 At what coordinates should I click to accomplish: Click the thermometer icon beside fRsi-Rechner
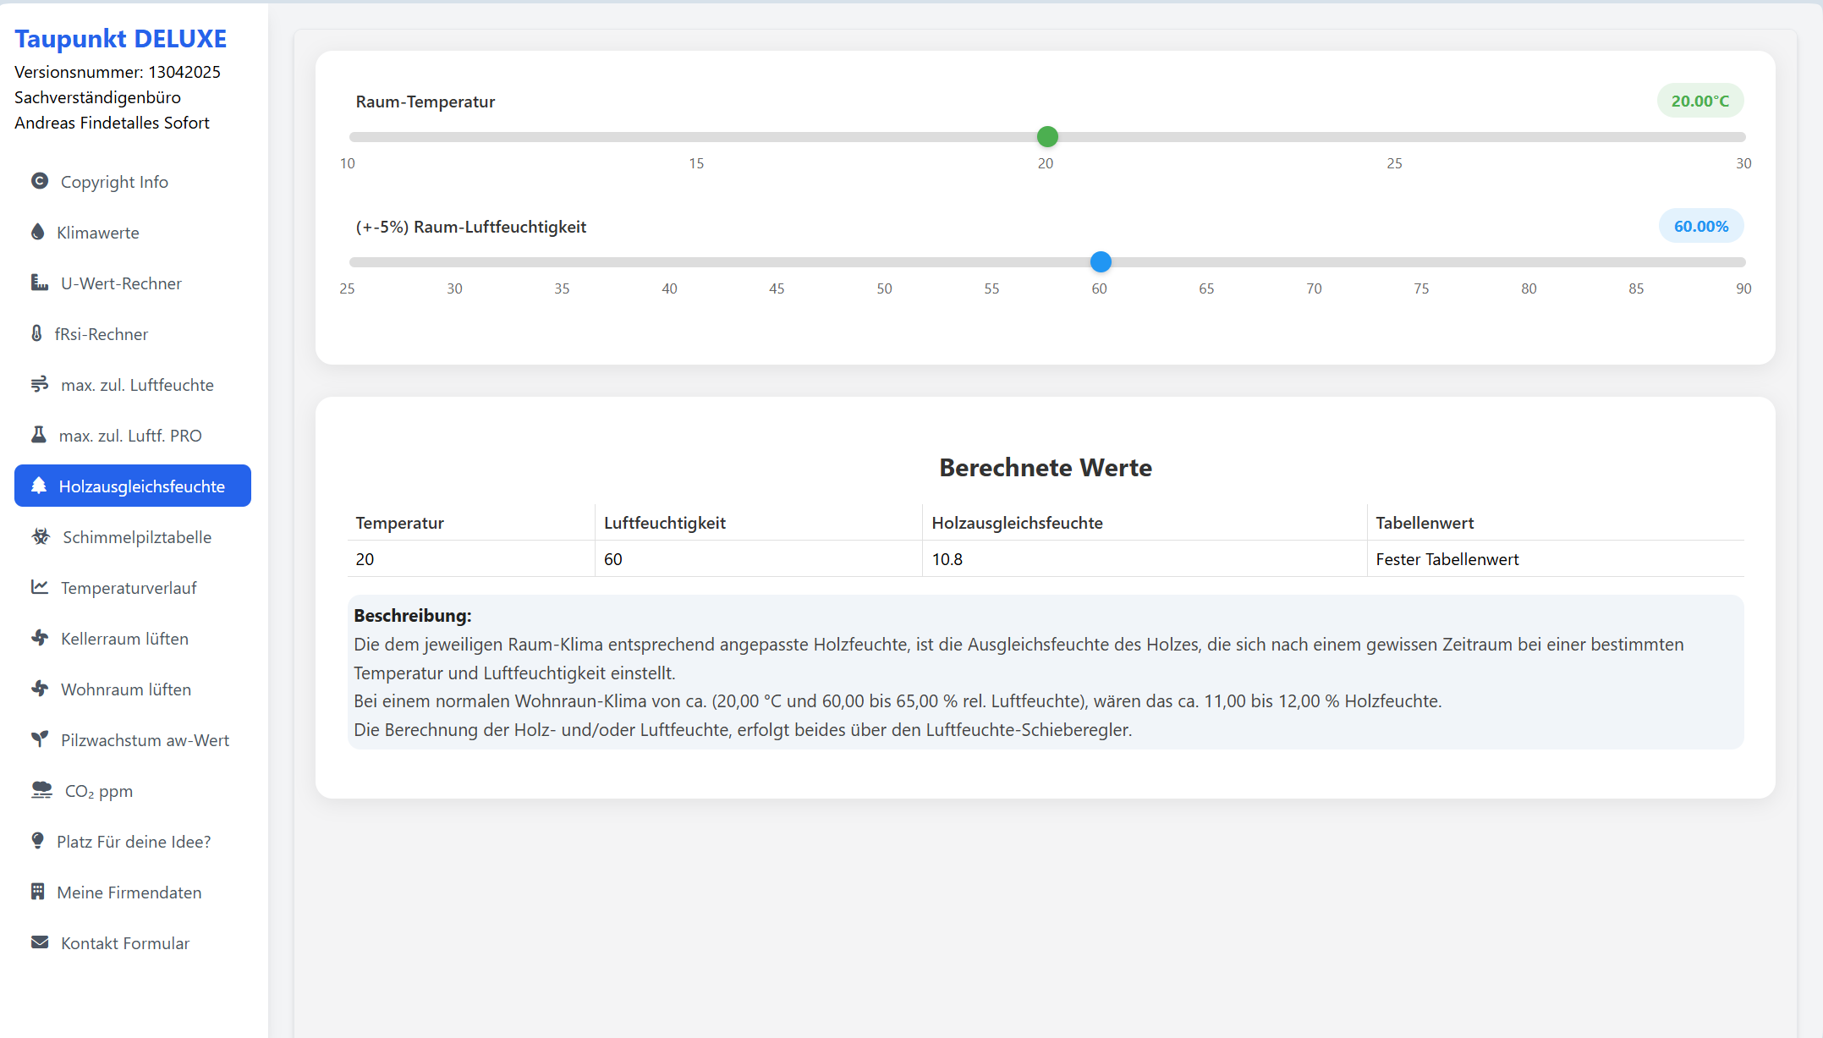(36, 333)
